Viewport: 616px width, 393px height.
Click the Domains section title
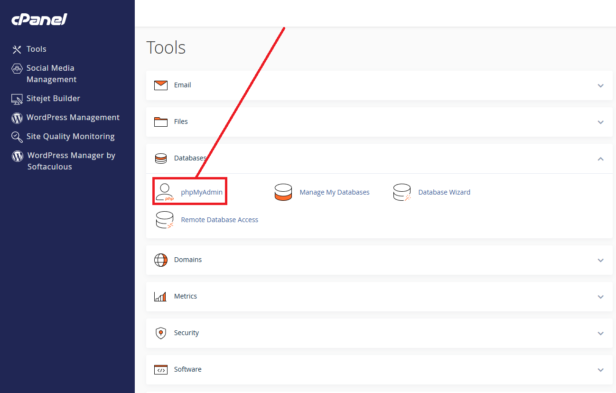(188, 260)
